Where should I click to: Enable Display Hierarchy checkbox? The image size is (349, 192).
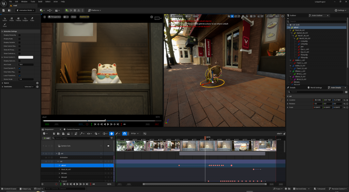click(x=19, y=35)
